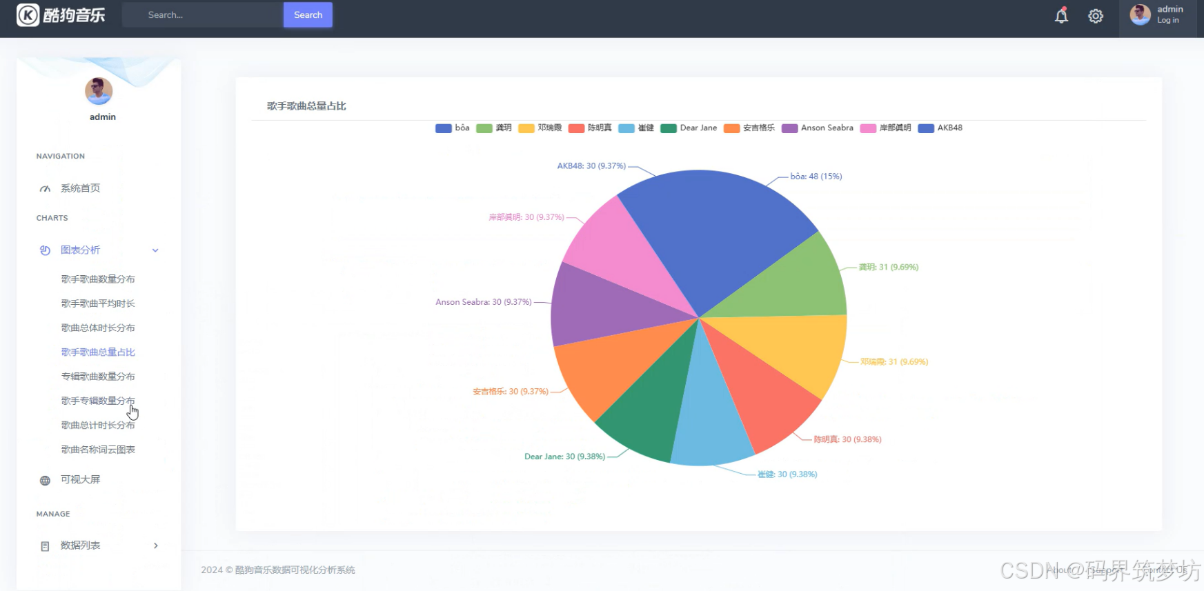The height and width of the screenshot is (591, 1204).
Task: Open the settings gear icon
Action: click(x=1096, y=16)
